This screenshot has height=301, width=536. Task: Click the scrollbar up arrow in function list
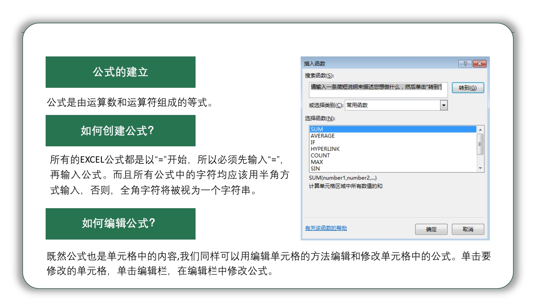(x=481, y=129)
